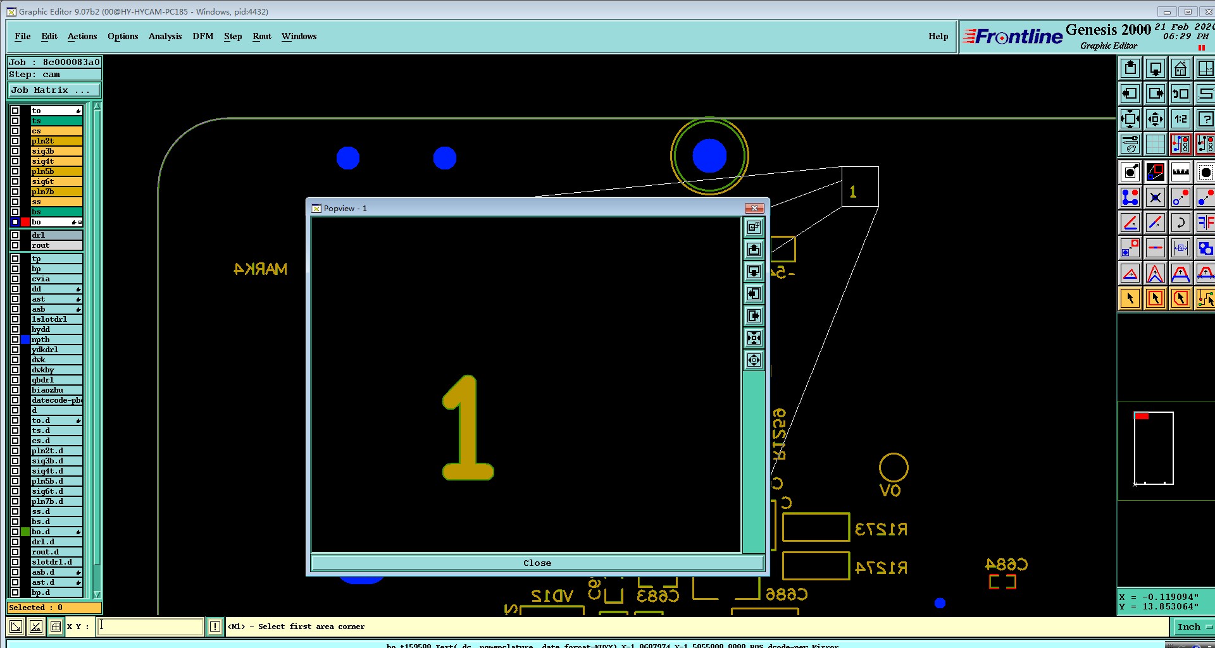This screenshot has height=648, width=1215.
Task: Select the connected blue-red nodes icon
Action: tap(1130, 197)
